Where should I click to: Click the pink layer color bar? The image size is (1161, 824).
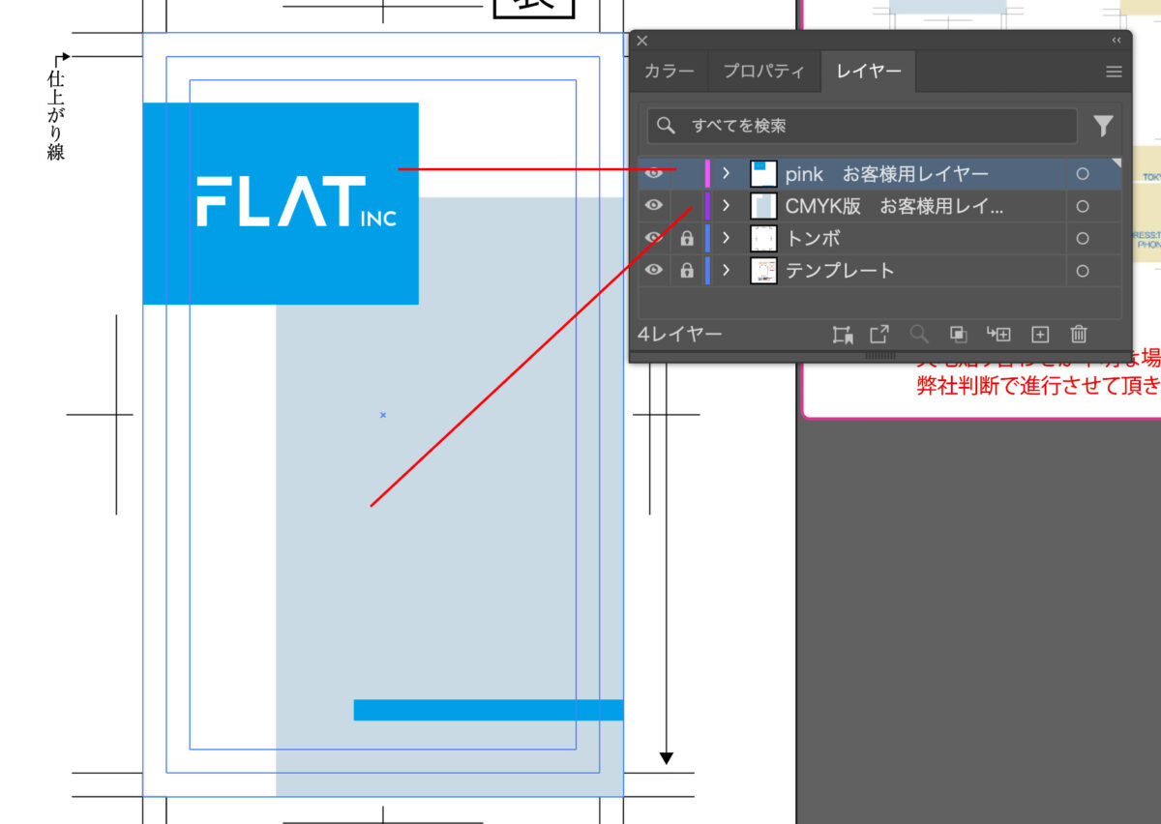707,174
